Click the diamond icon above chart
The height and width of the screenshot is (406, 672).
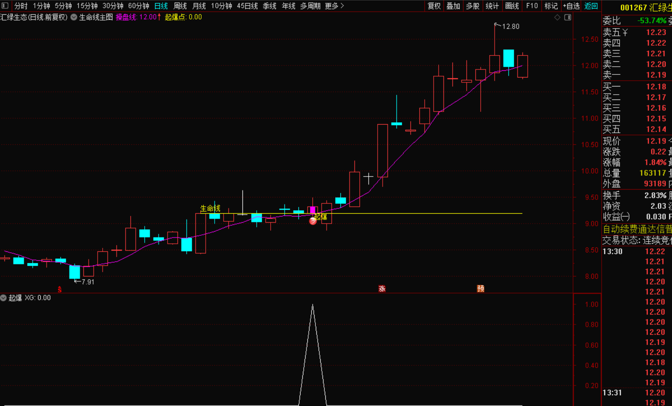pos(557,17)
